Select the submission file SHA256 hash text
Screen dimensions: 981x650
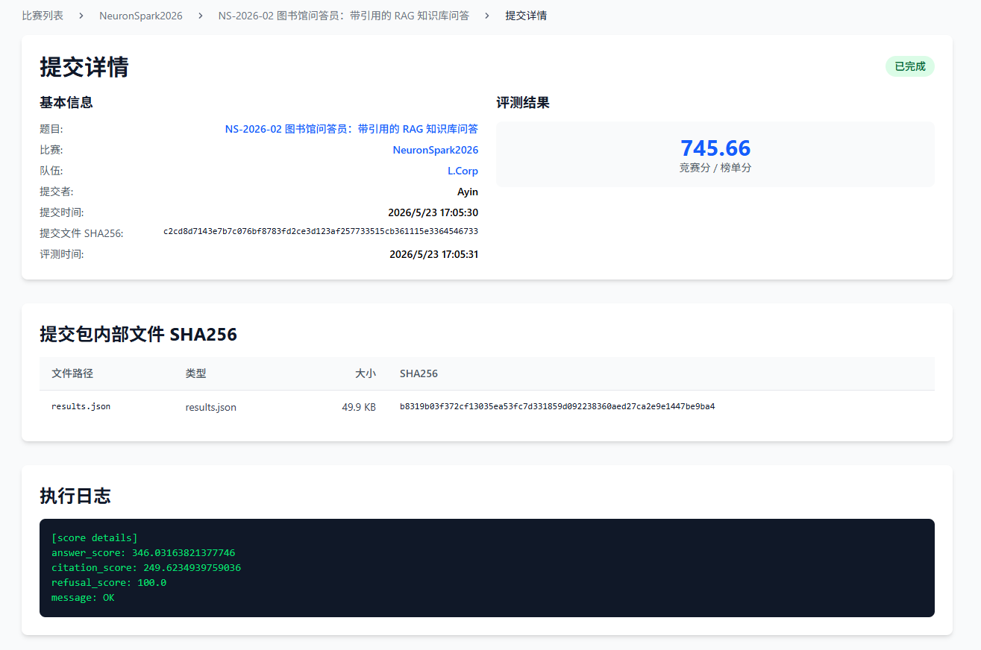(x=321, y=231)
